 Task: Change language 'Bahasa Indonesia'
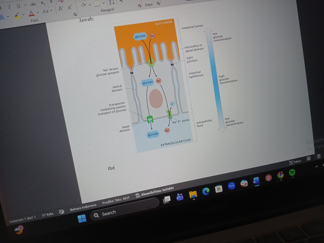pyautogui.click(x=83, y=207)
